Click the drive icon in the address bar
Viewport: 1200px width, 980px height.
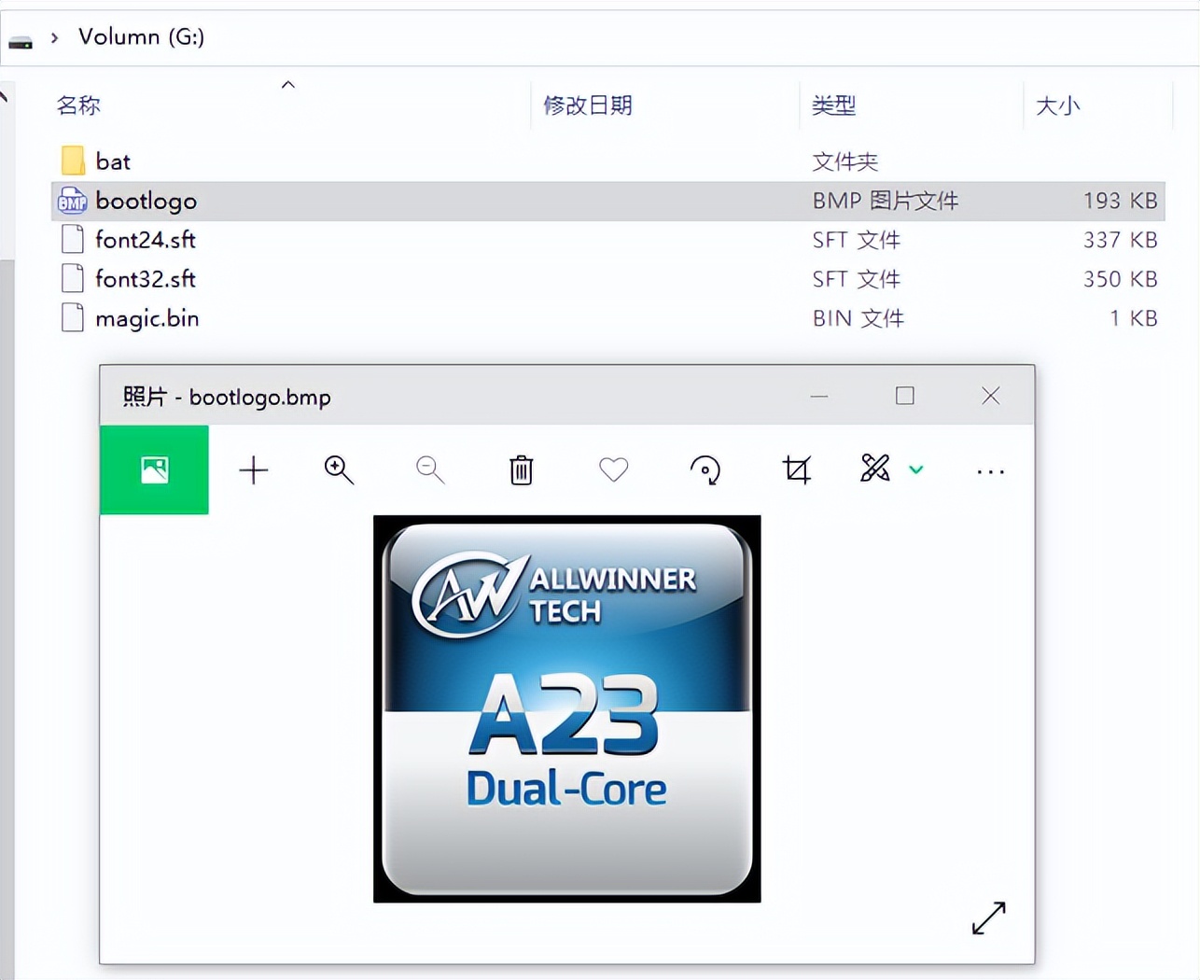(x=21, y=41)
